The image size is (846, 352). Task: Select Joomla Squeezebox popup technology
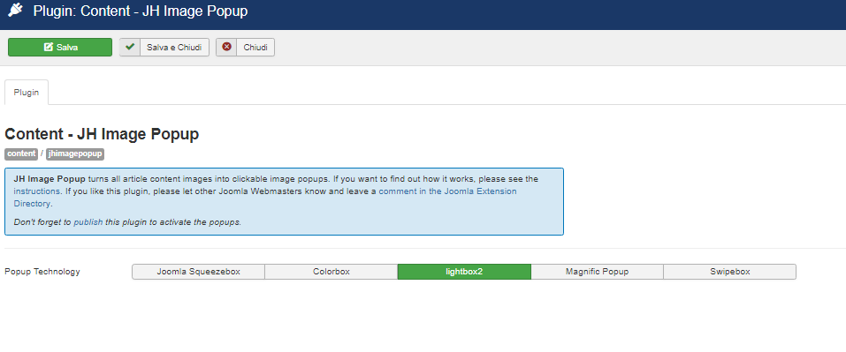[199, 272]
